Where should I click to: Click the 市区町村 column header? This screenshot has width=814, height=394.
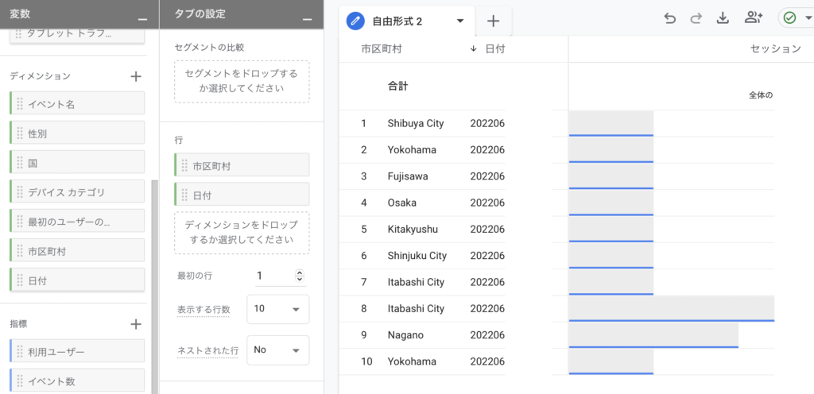point(381,49)
